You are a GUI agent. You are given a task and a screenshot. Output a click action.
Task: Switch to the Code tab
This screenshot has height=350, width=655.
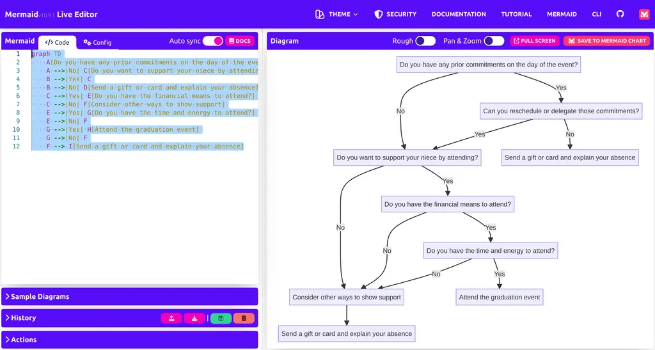[x=57, y=42]
